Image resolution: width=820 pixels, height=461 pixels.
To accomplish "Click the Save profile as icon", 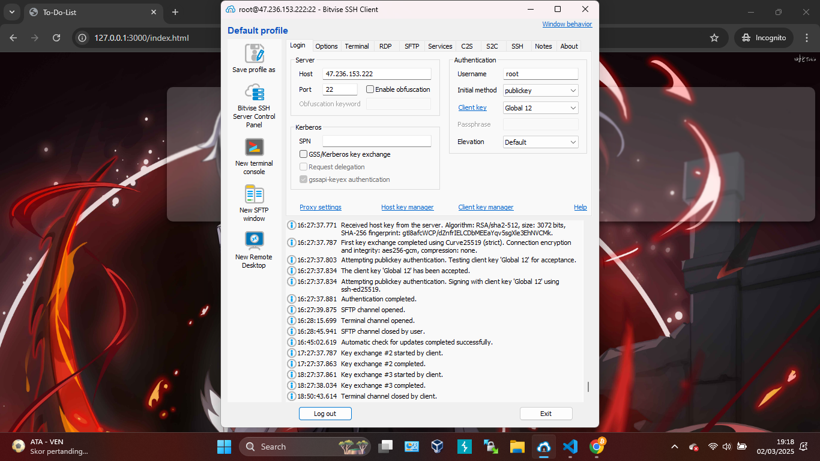I will pyautogui.click(x=255, y=53).
